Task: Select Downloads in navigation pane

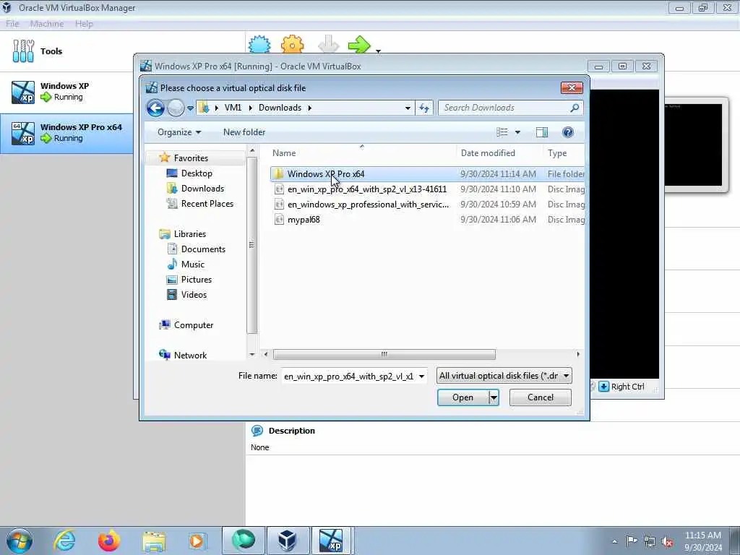Action: (202, 189)
